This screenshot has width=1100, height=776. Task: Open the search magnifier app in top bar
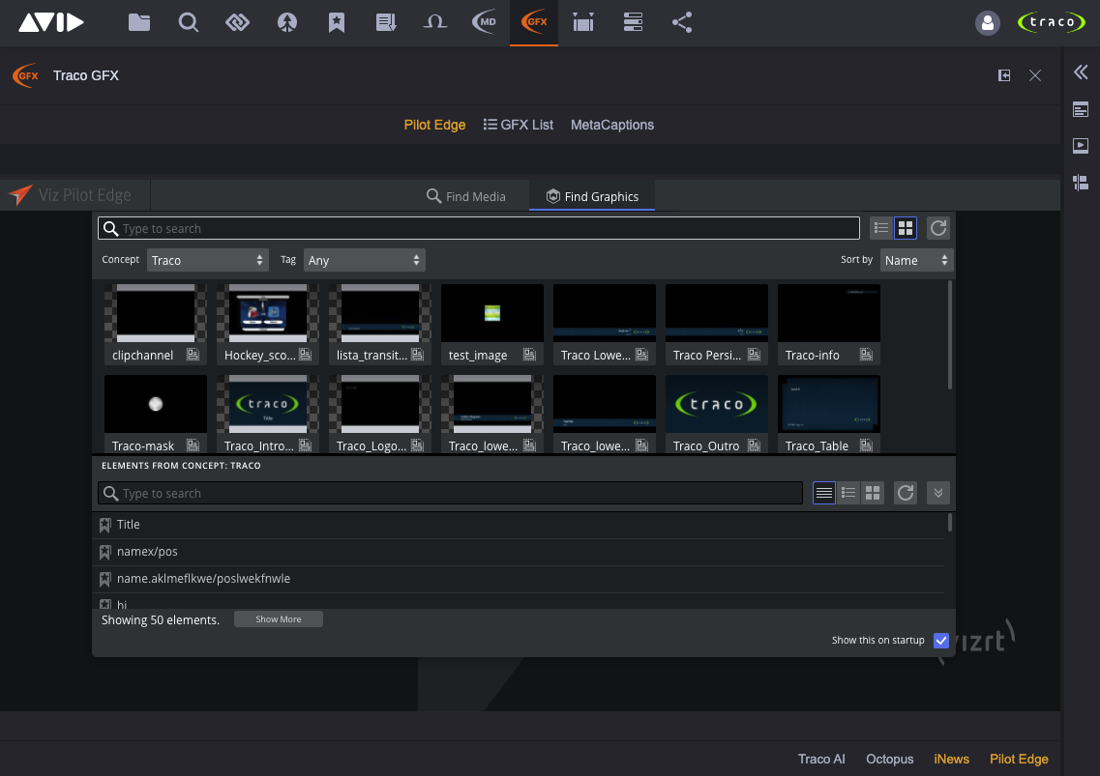188,22
